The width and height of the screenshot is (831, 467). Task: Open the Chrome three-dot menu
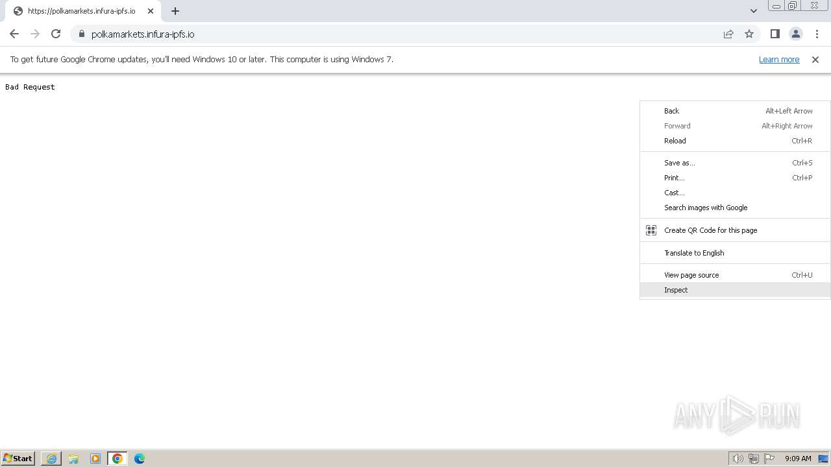(x=817, y=34)
